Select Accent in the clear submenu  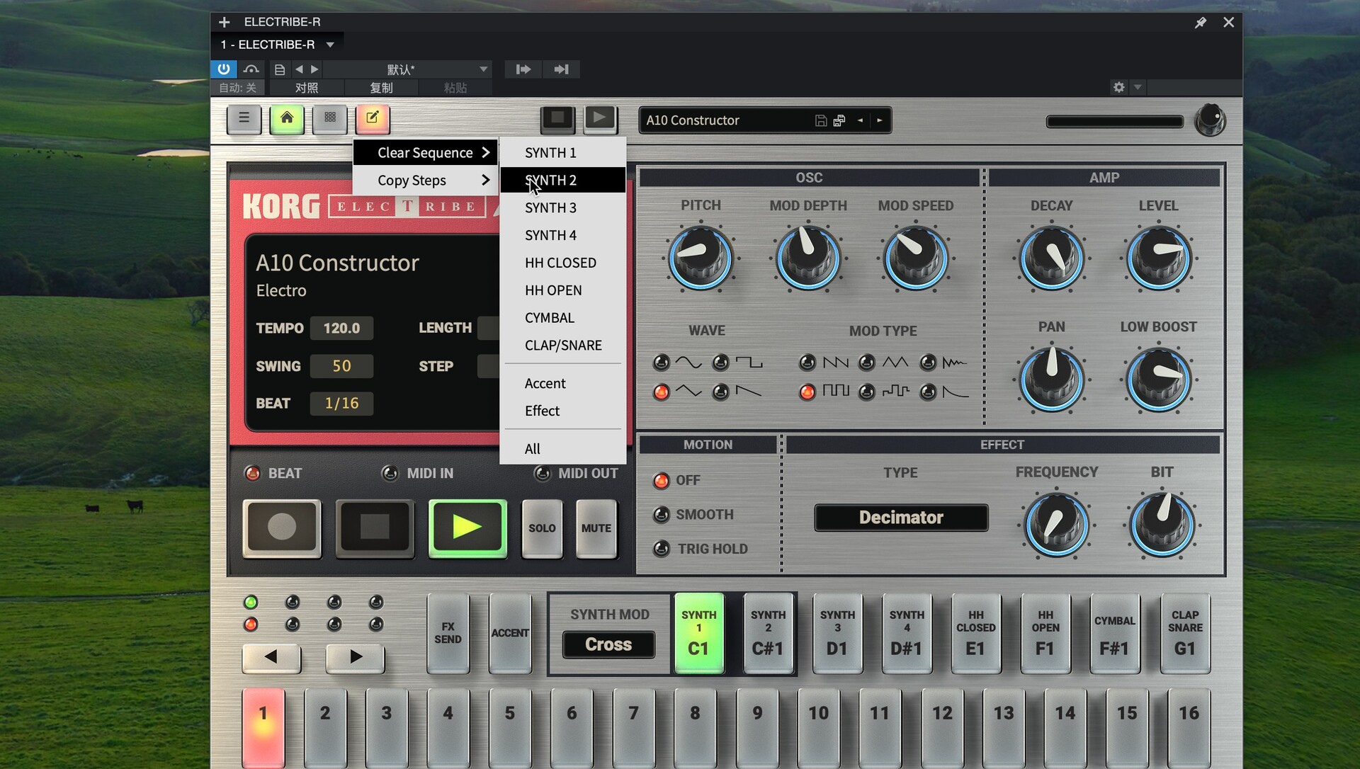563,384
